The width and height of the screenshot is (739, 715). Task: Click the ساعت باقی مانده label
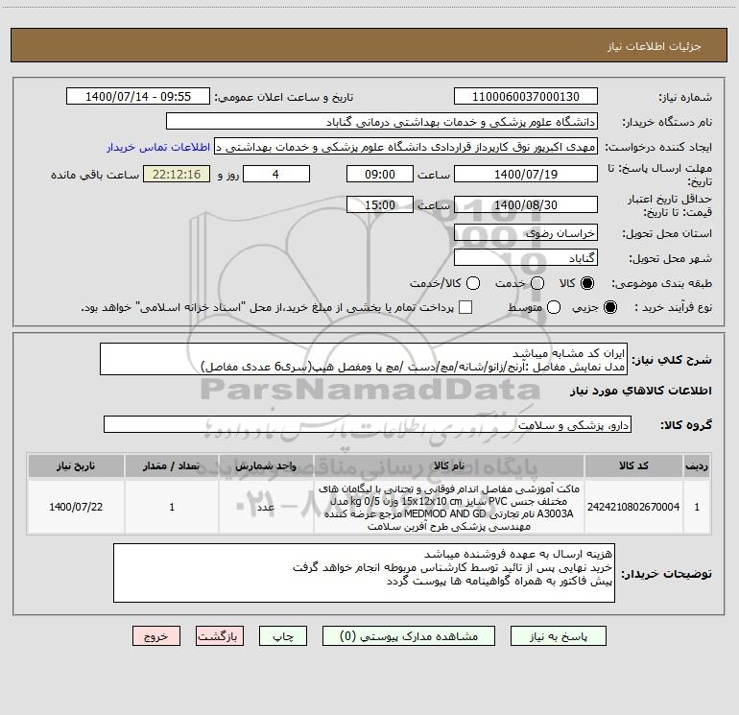(95, 175)
